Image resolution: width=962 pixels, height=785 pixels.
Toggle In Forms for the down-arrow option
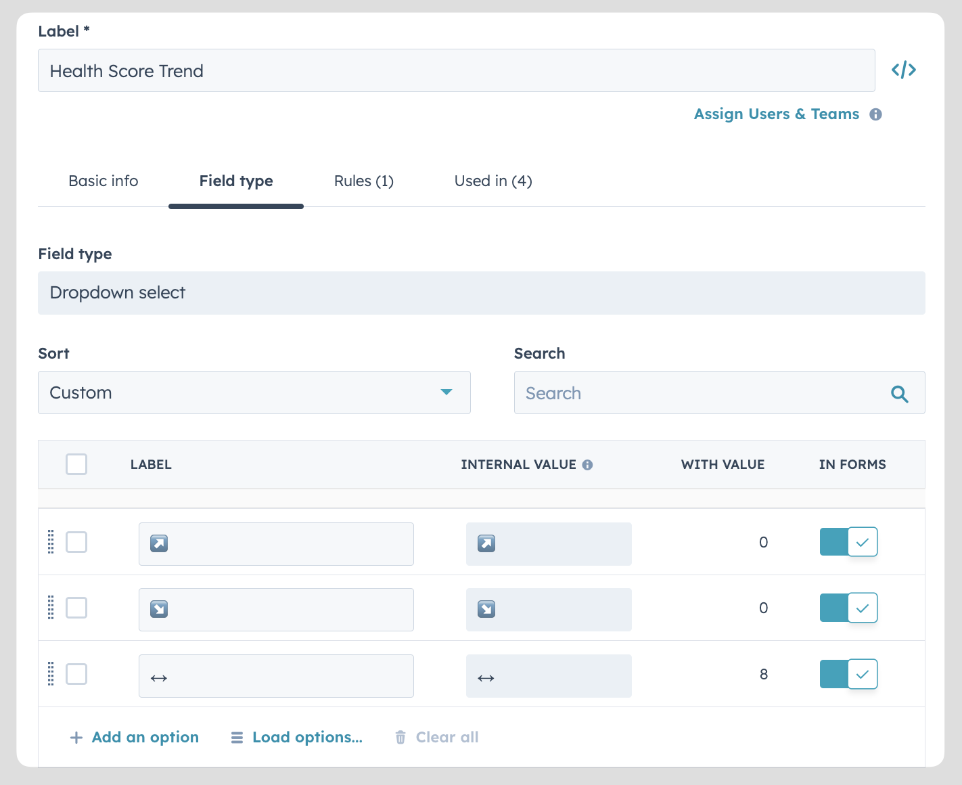pos(848,608)
